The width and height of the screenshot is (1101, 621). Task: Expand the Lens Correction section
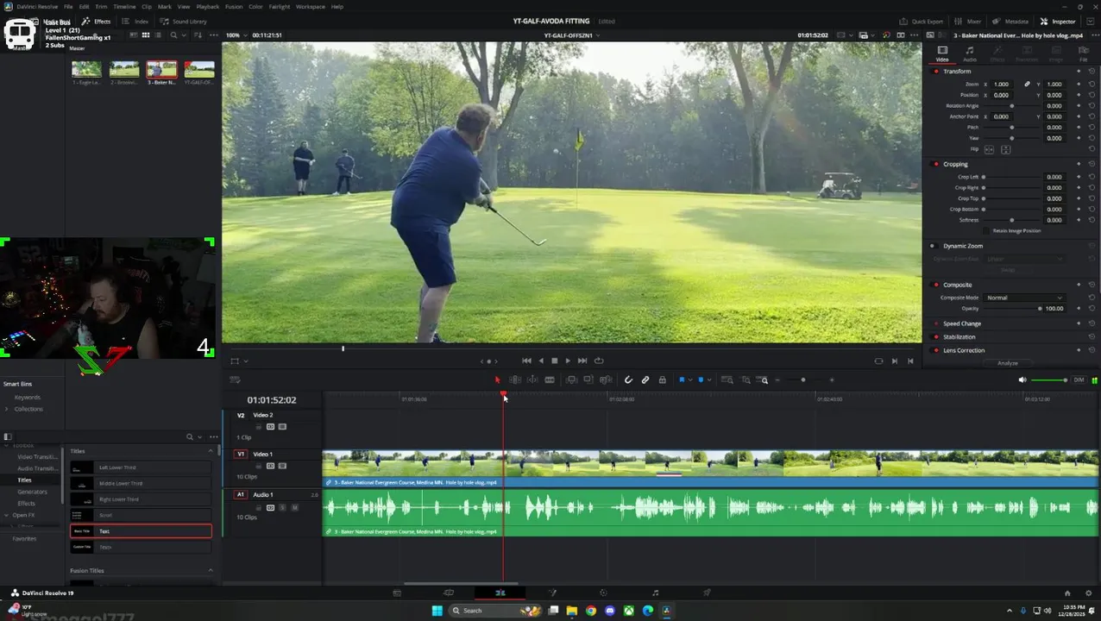[x=964, y=350]
